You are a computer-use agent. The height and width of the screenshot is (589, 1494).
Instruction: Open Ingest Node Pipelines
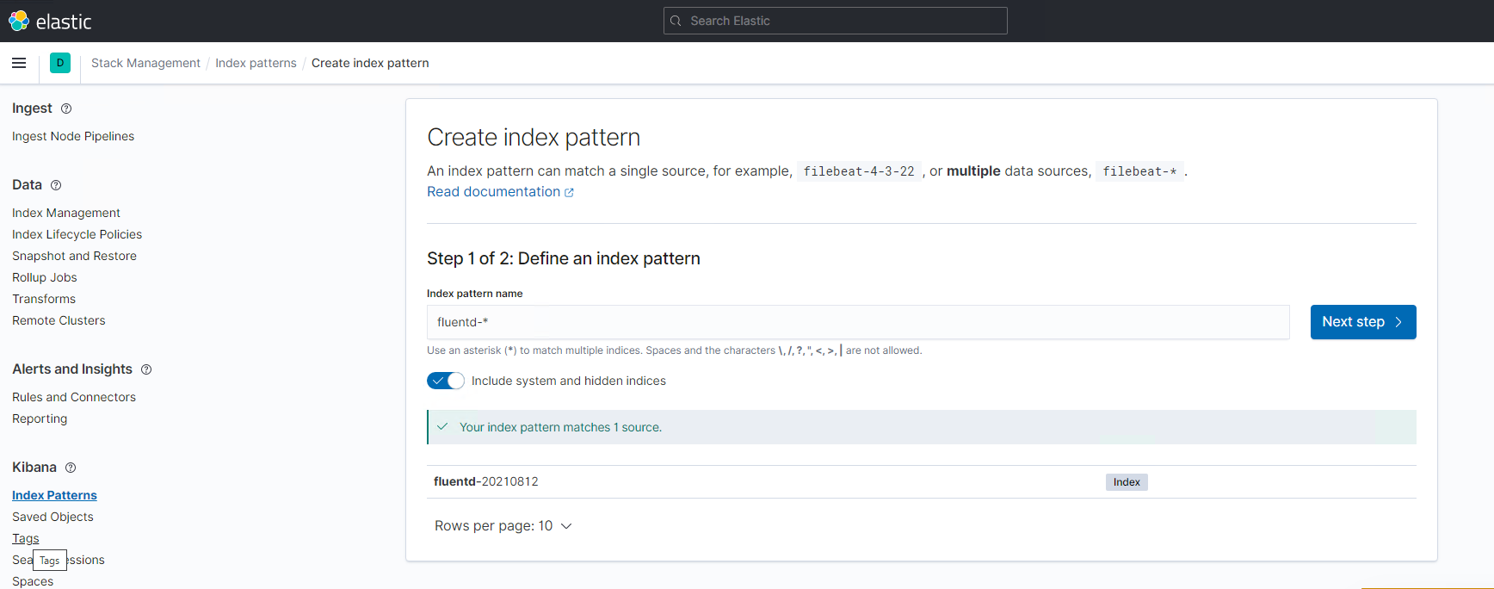tap(73, 136)
